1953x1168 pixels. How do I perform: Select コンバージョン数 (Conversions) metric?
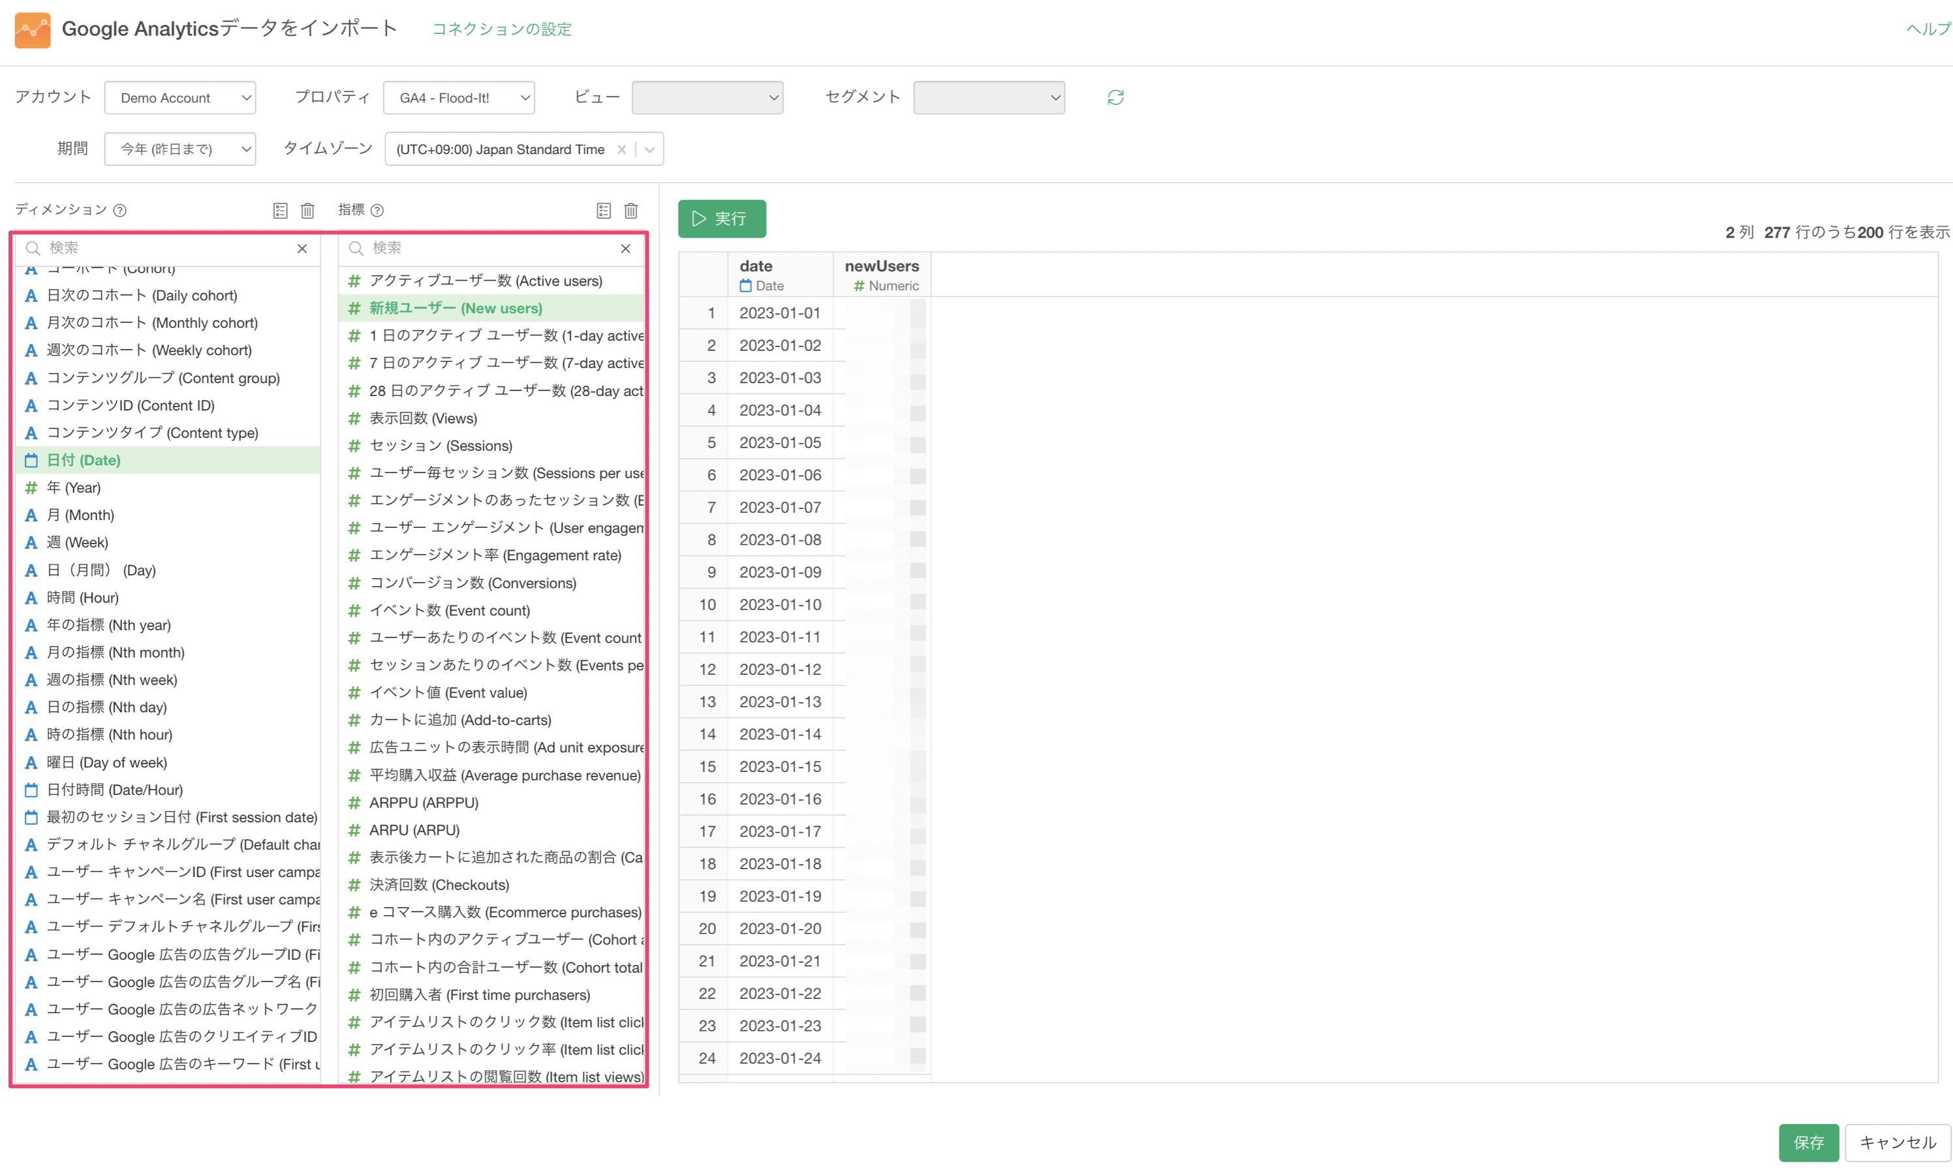492,583
